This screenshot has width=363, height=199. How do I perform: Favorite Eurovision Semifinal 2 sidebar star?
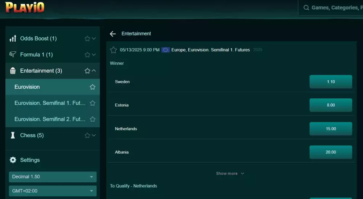(93, 119)
